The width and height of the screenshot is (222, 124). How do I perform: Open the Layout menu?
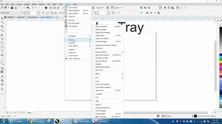pos(19,4)
